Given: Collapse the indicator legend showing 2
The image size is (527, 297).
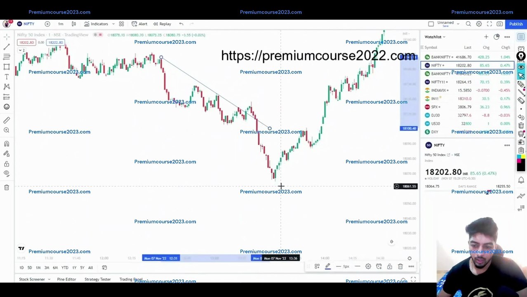Looking at the screenshot, I should [x=21, y=50].
